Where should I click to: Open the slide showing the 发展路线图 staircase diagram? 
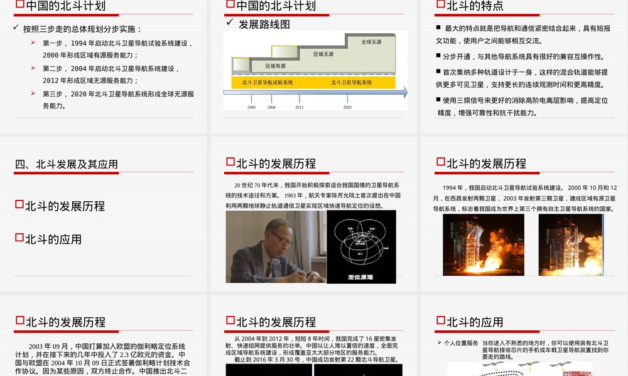[x=313, y=66]
